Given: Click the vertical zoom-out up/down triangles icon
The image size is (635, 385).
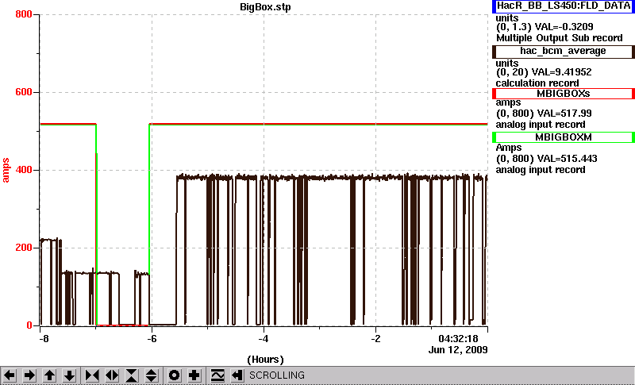Looking at the screenshot, I should [152, 375].
